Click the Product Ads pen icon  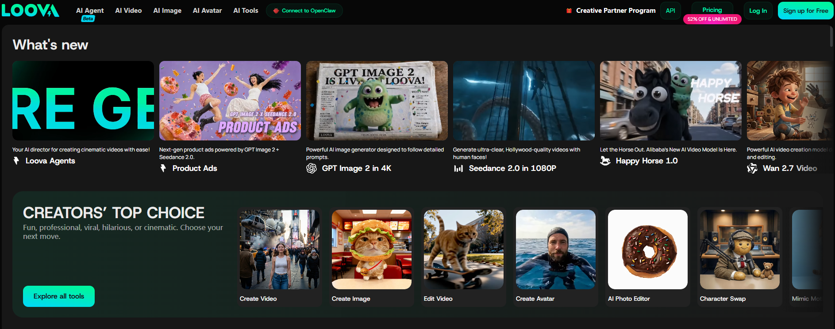click(x=163, y=168)
